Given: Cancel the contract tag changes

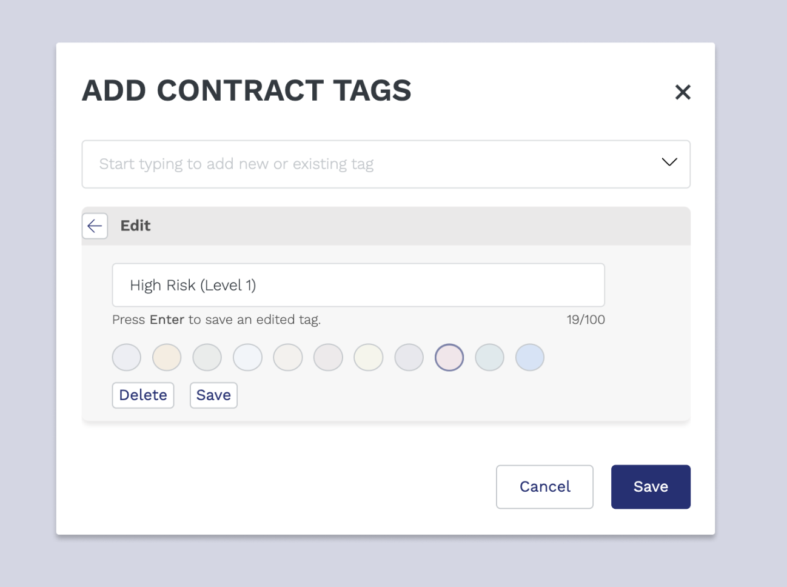Looking at the screenshot, I should 544,486.
